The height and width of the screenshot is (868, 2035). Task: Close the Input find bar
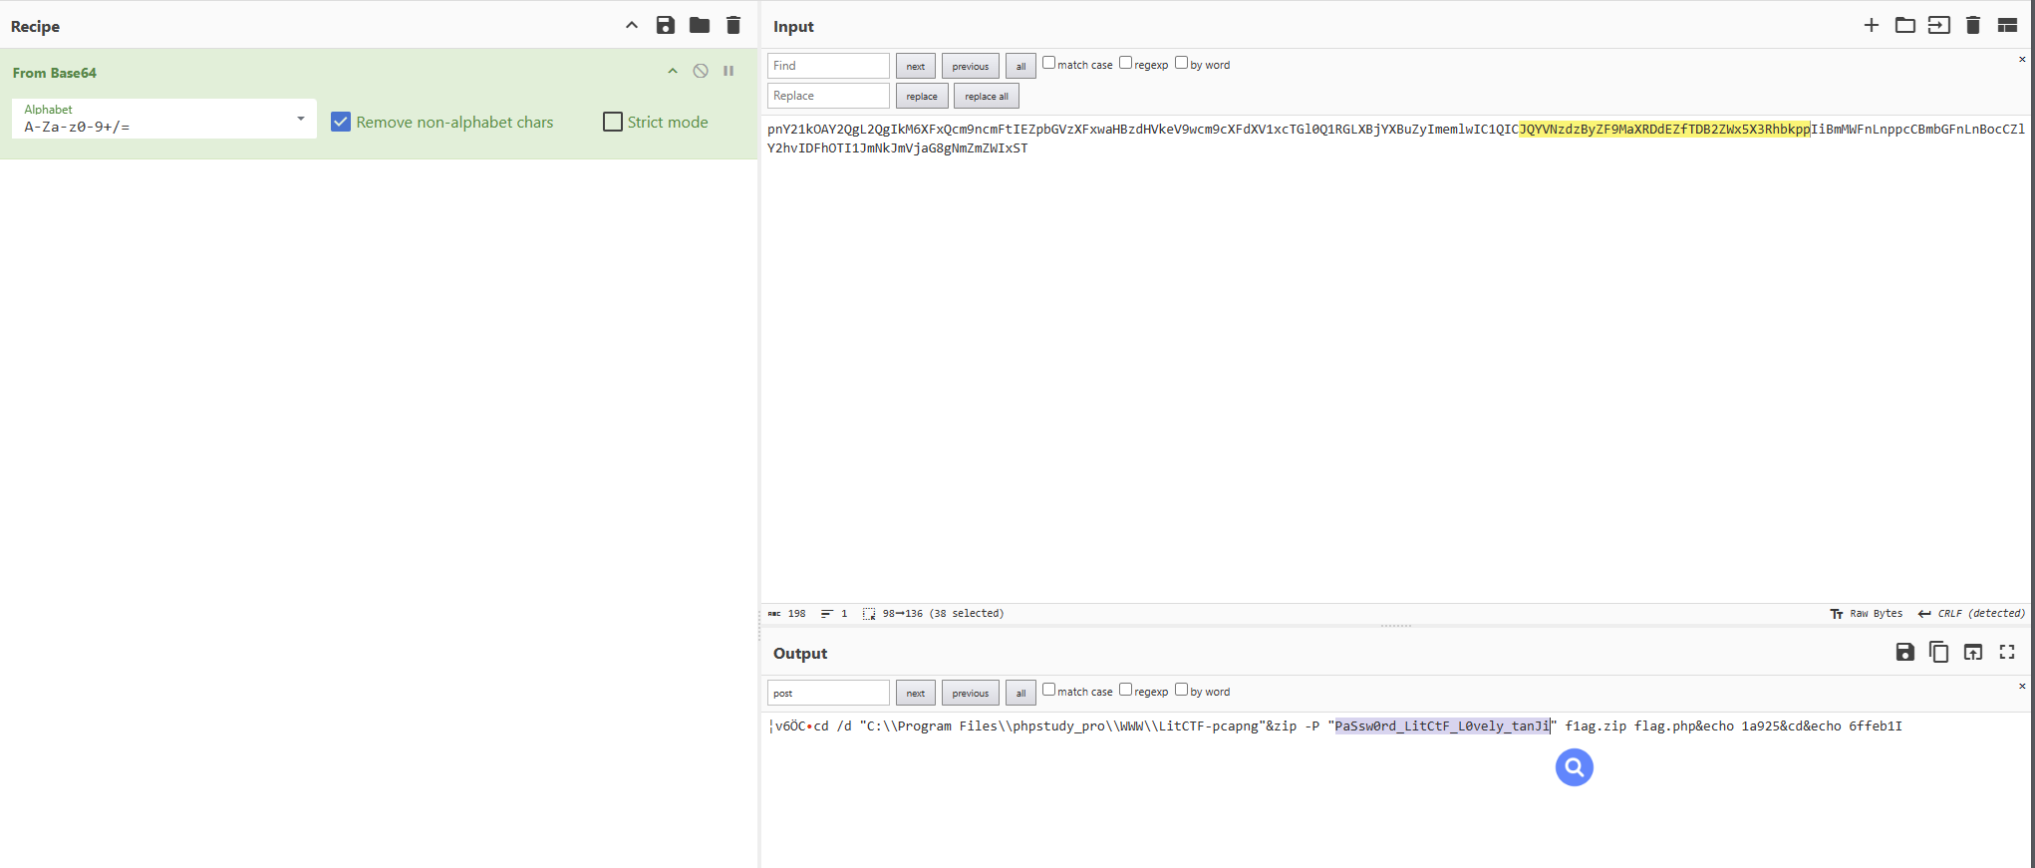coord(2022,60)
